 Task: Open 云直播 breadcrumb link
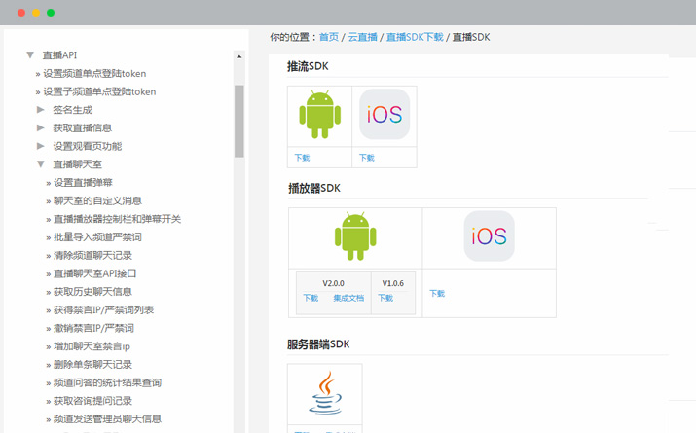tap(361, 37)
